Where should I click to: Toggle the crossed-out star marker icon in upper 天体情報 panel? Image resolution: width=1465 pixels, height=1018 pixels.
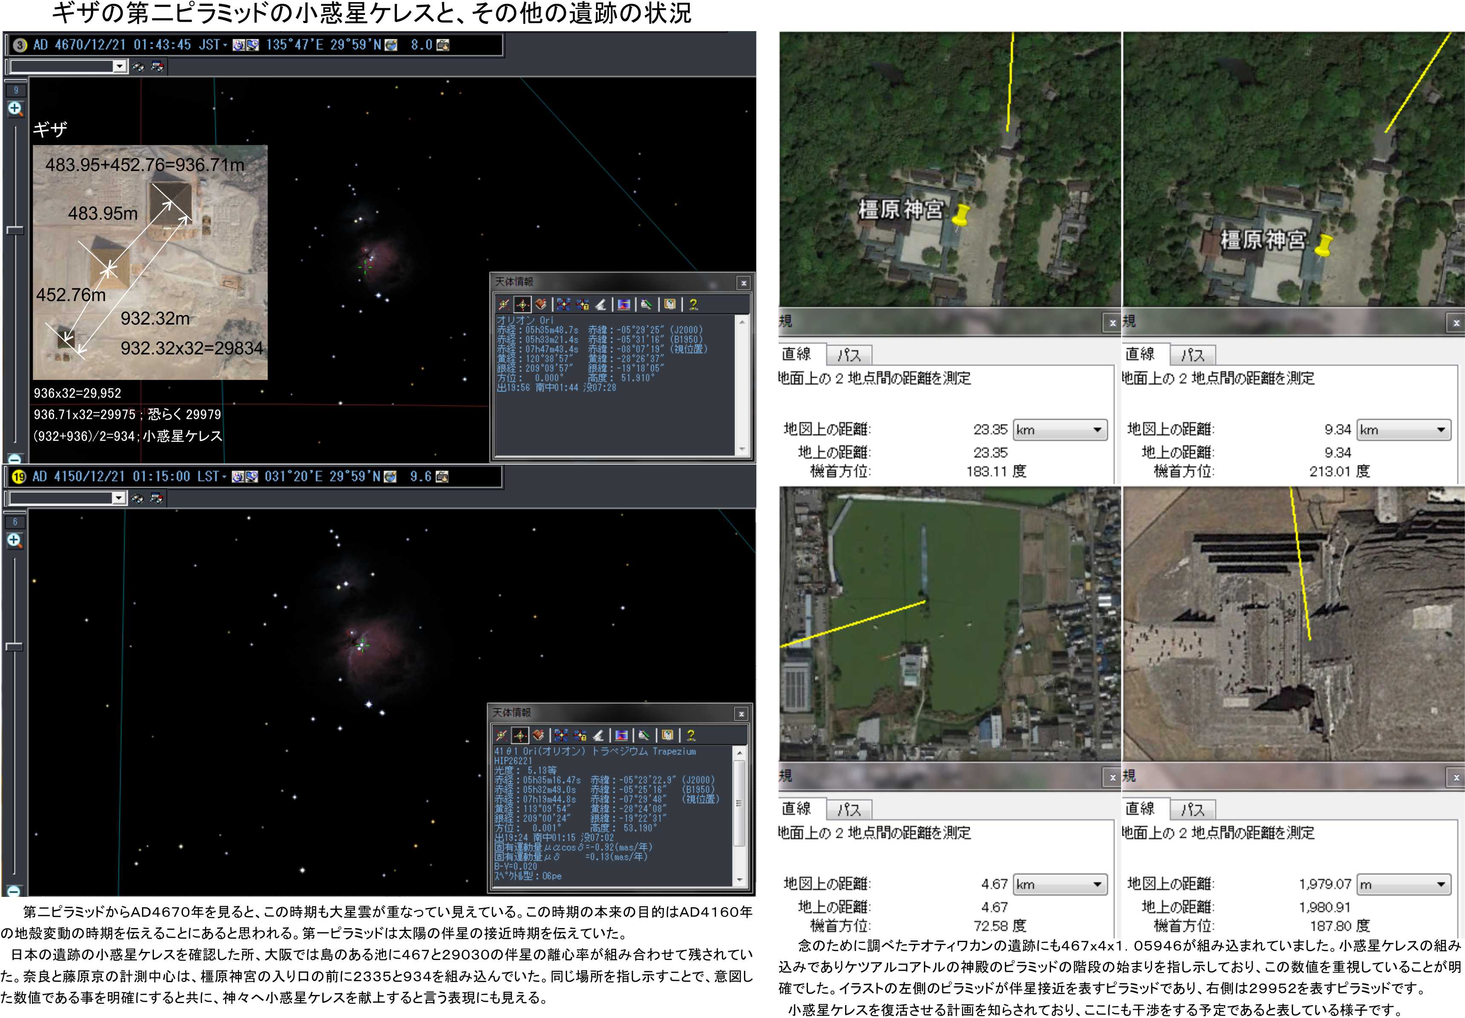504,304
